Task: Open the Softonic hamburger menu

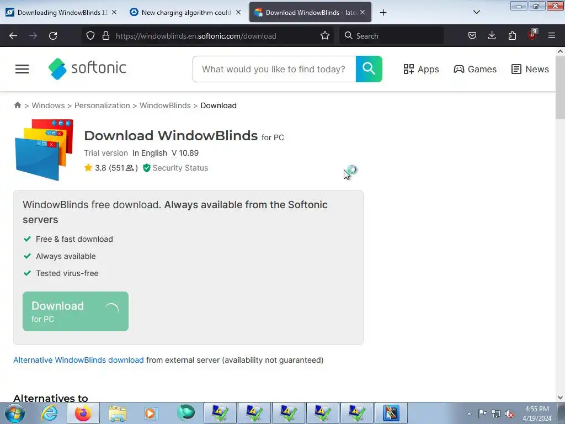Action: pyautogui.click(x=22, y=69)
